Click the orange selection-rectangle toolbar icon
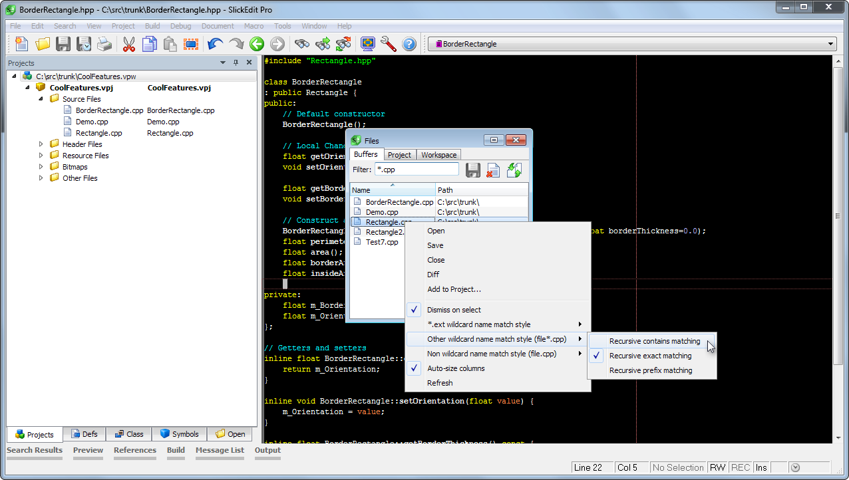 click(191, 44)
